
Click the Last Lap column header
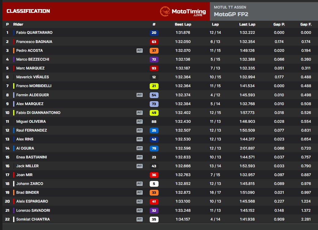[x=247, y=24]
